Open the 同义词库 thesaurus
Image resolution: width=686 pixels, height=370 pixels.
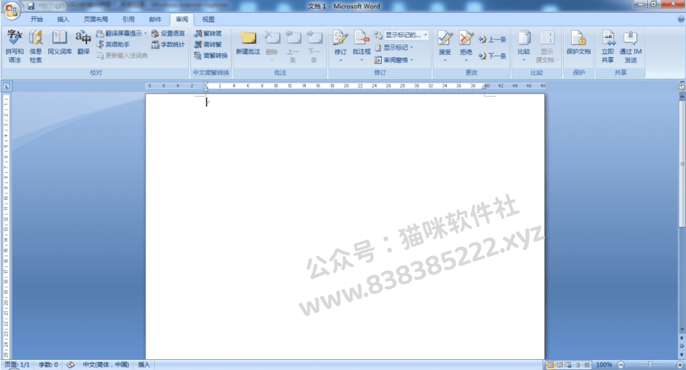click(x=60, y=43)
